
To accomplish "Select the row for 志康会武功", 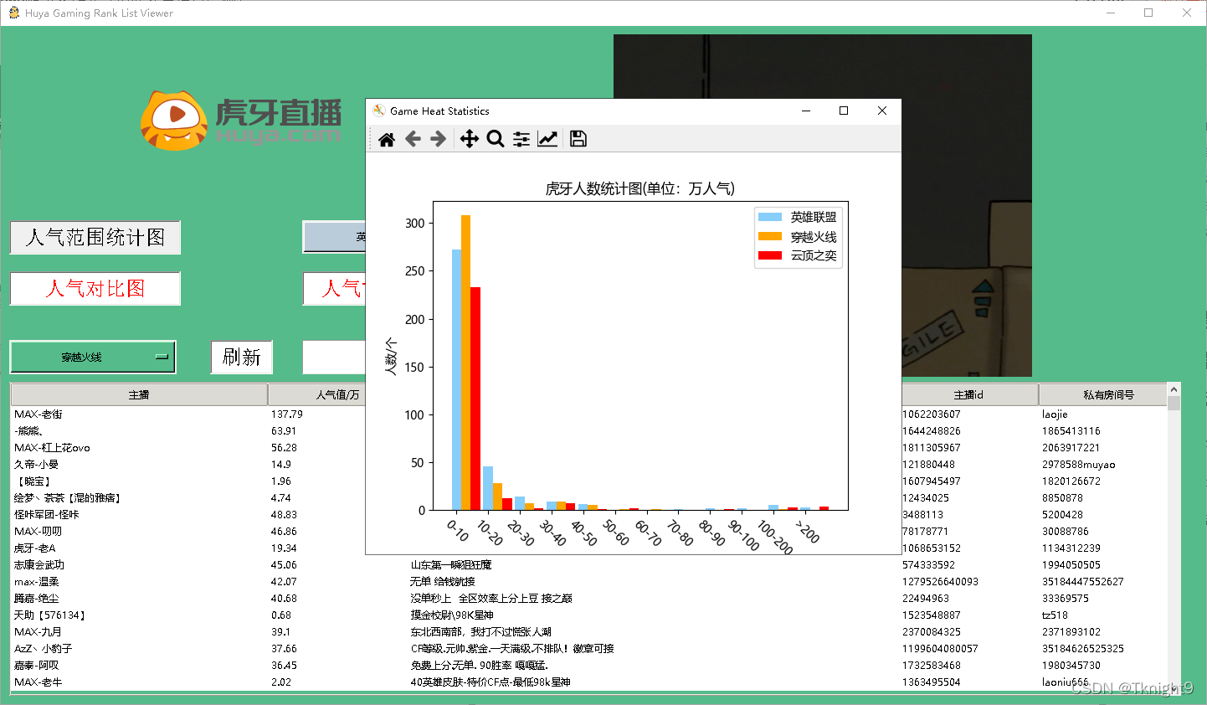I will [588, 565].
